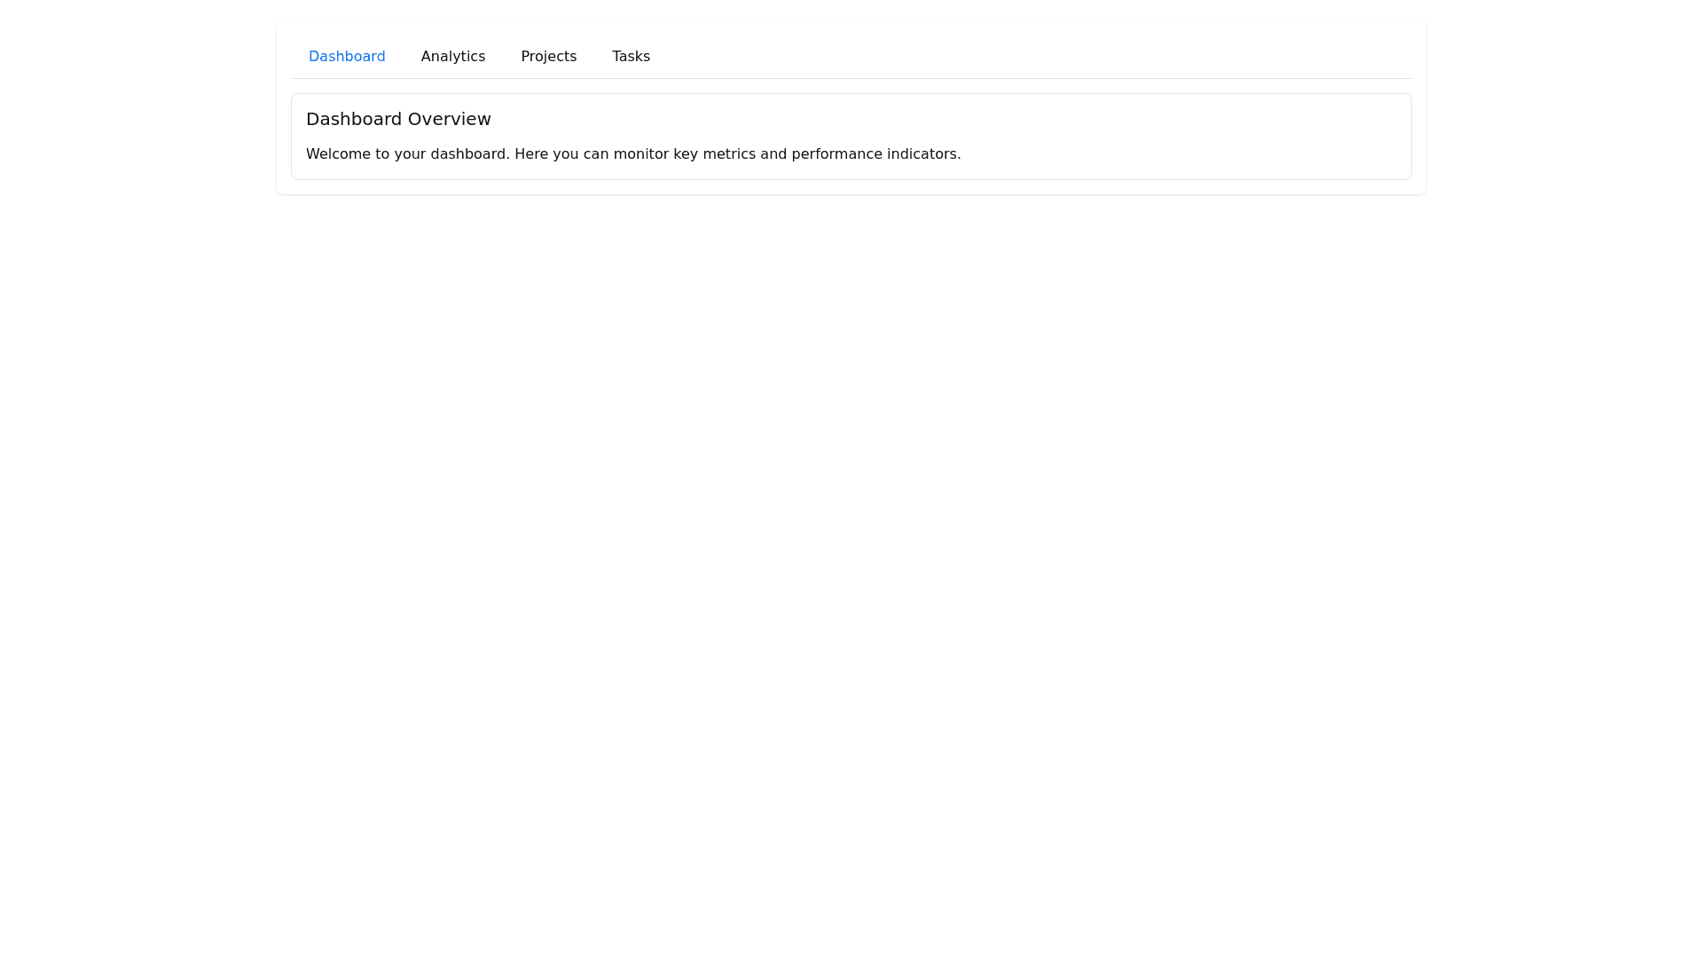1703x958 pixels.
Task: Click the words performance indicators
Action: [875, 154]
